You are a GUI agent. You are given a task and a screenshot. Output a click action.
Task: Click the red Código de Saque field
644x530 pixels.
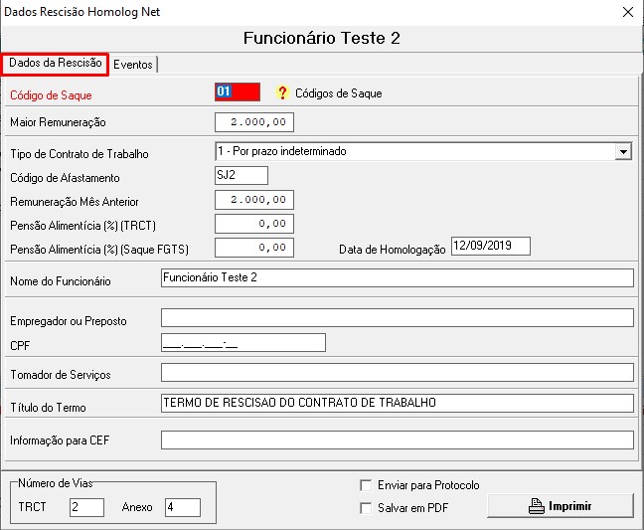pos(238,91)
